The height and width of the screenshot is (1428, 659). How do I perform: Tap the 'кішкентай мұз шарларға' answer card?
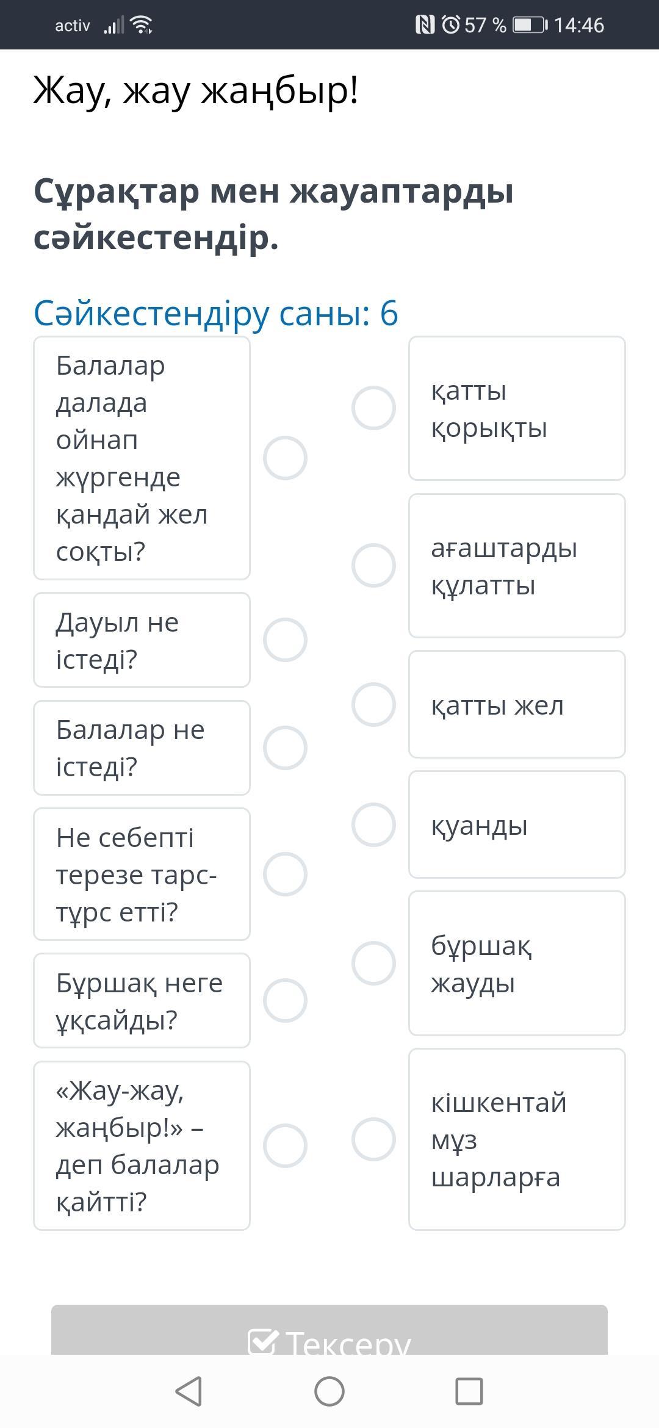pyautogui.click(x=516, y=1139)
